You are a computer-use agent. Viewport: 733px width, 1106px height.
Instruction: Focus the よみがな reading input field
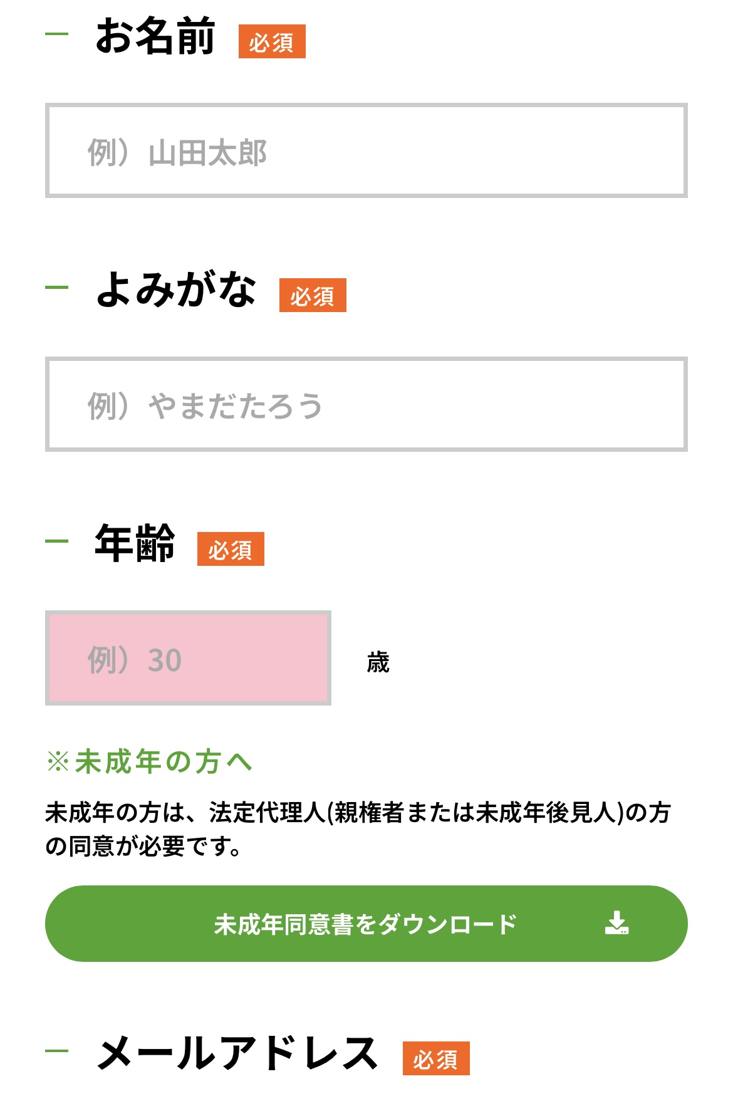(x=366, y=405)
